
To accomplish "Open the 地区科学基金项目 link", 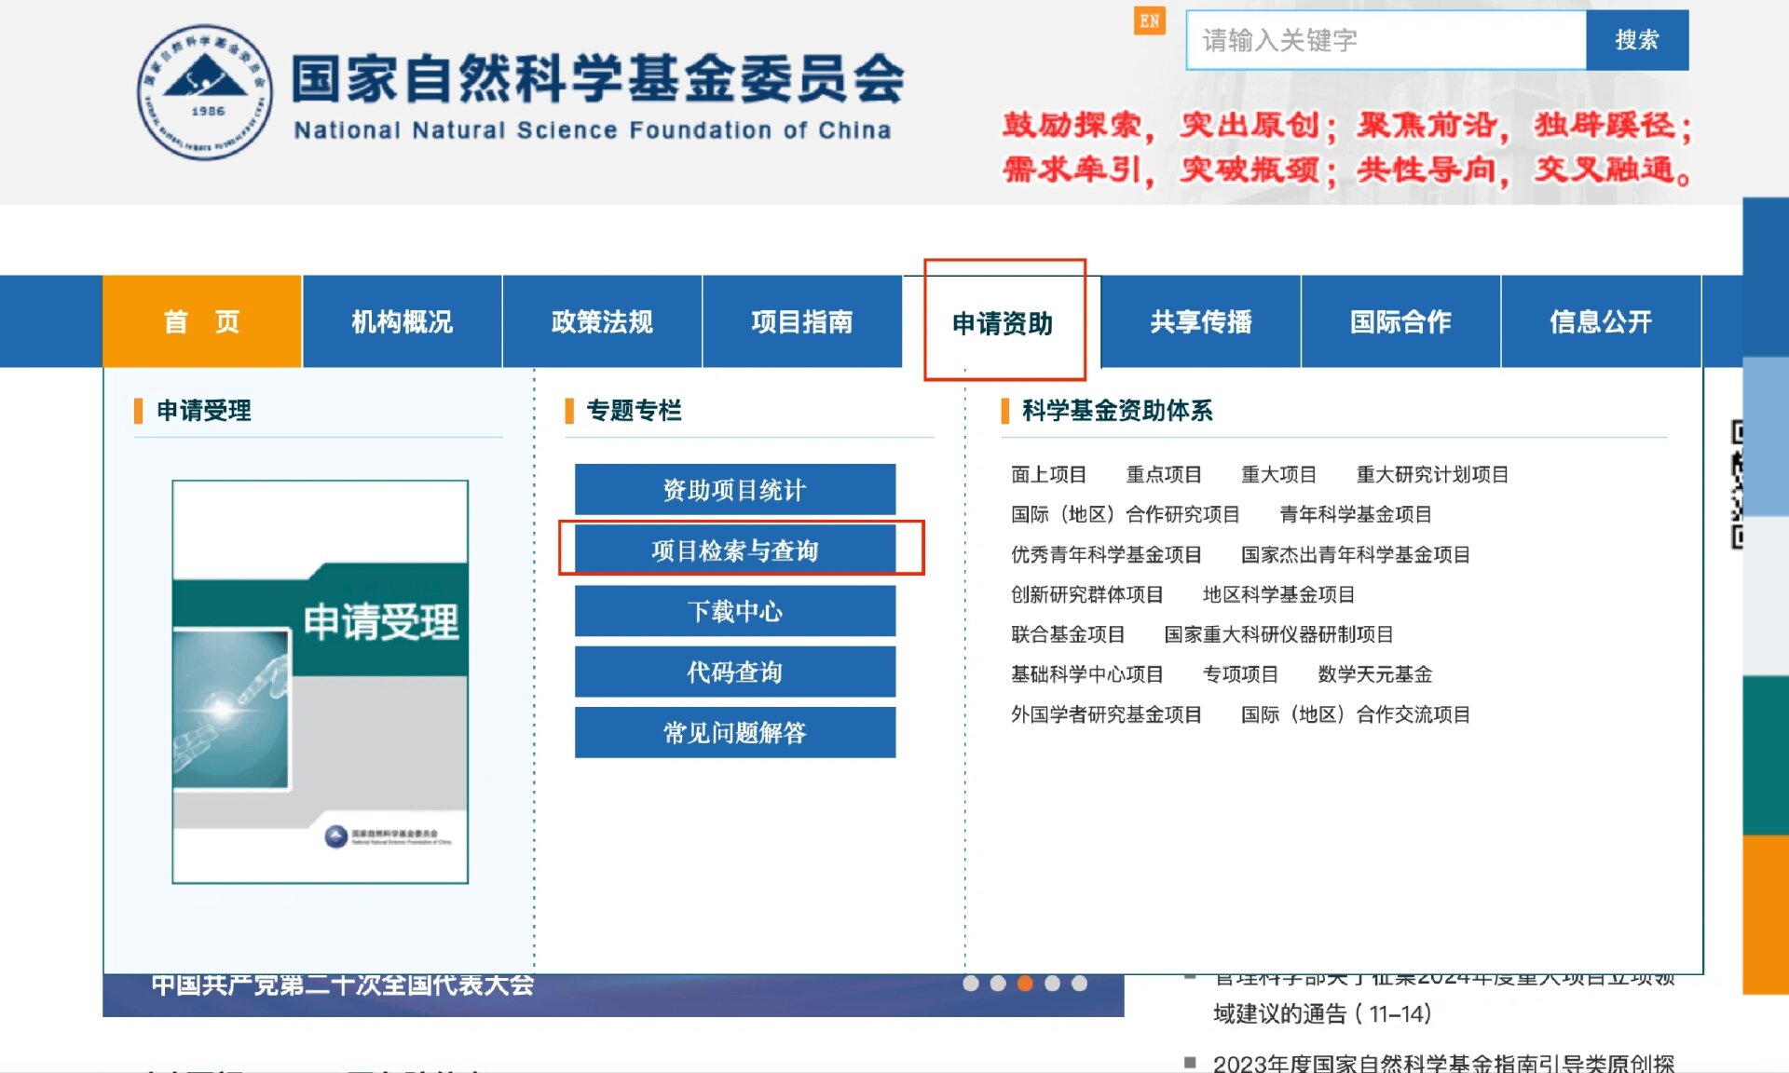I will click(1278, 594).
